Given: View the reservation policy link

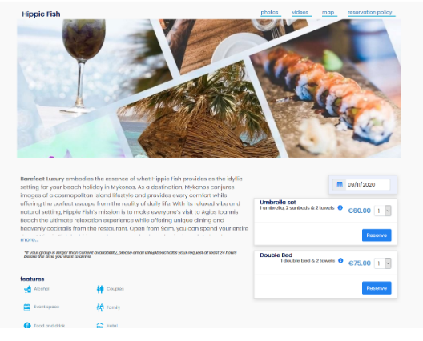Looking at the screenshot, I should click(x=370, y=12).
